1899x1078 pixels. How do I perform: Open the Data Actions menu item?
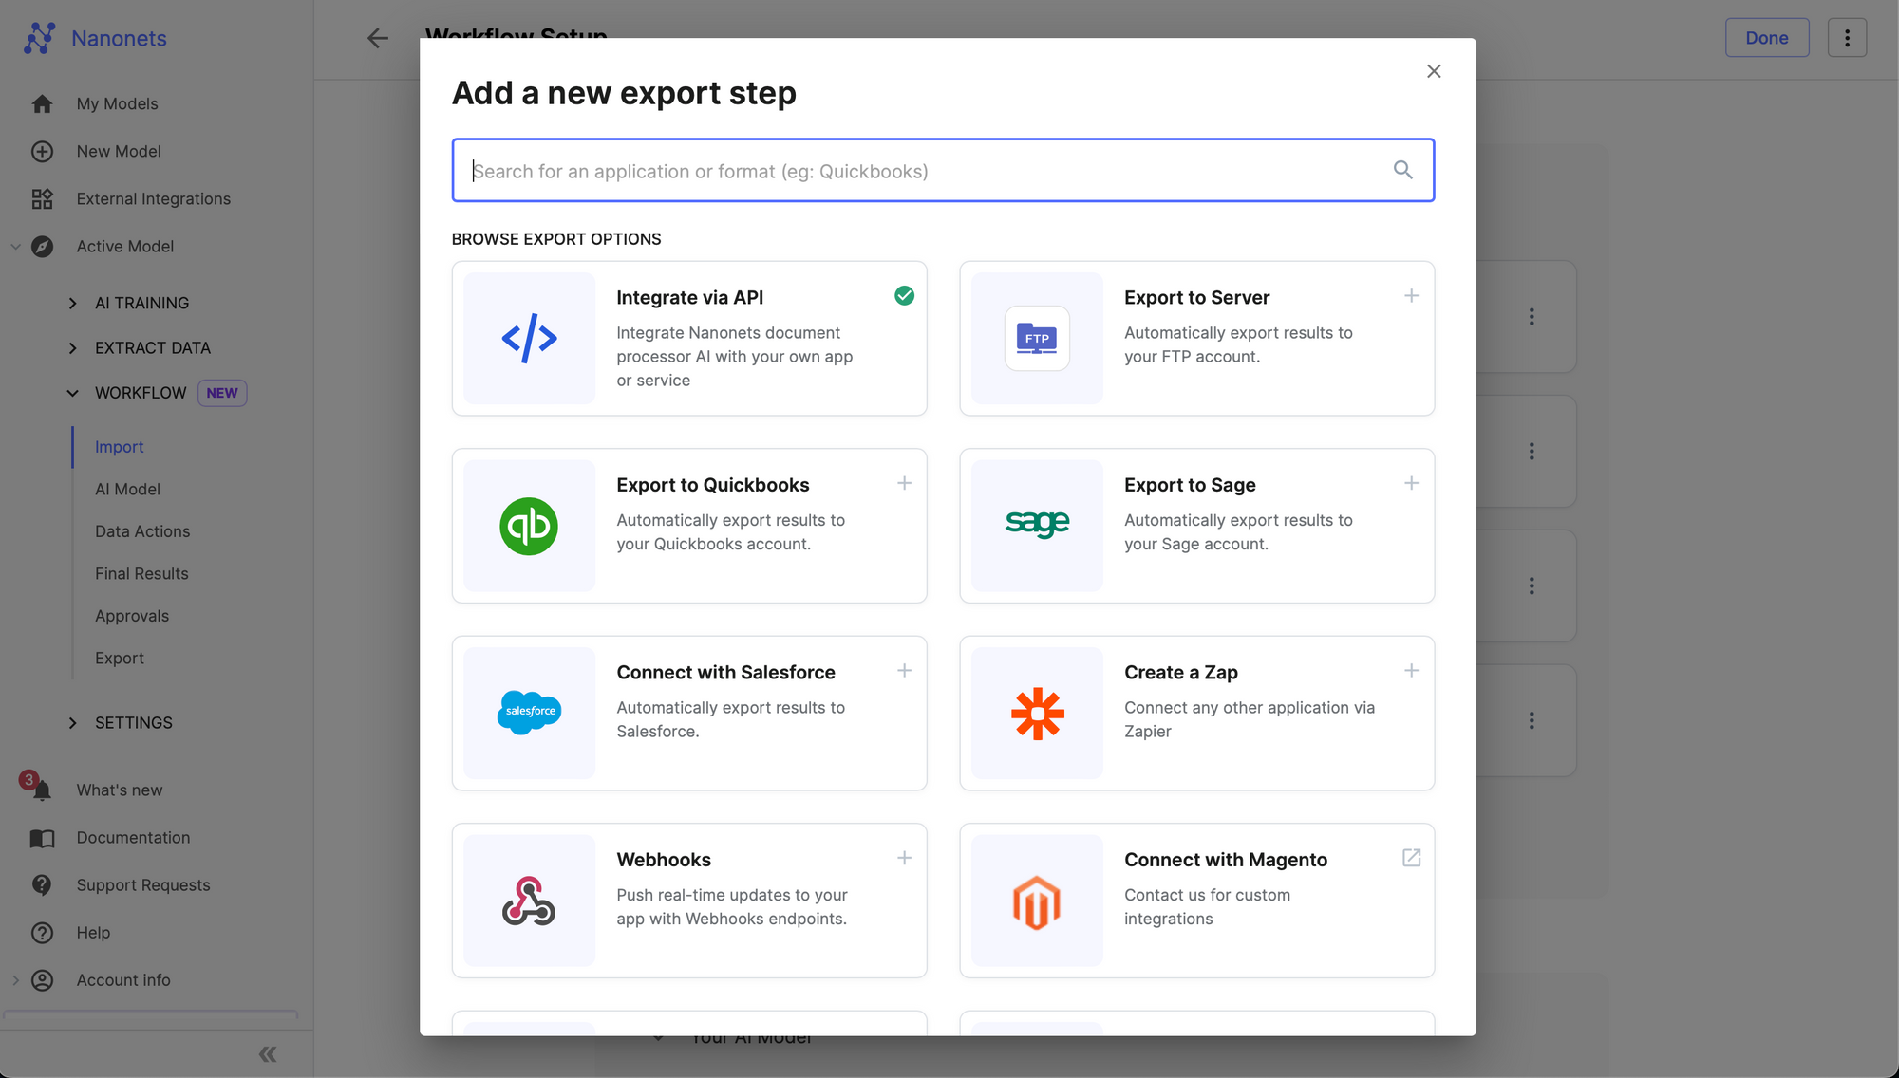click(142, 531)
